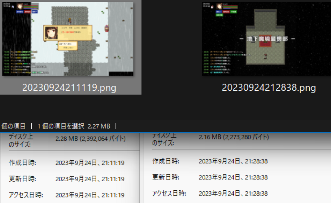Click the 作成日時 value showing 21:11:19

pyautogui.click(x=90, y=163)
